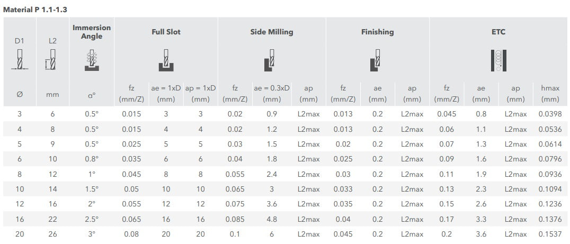This screenshot has width=570, height=244.
Task: Click the Side Milling column header
Action: click(x=271, y=32)
